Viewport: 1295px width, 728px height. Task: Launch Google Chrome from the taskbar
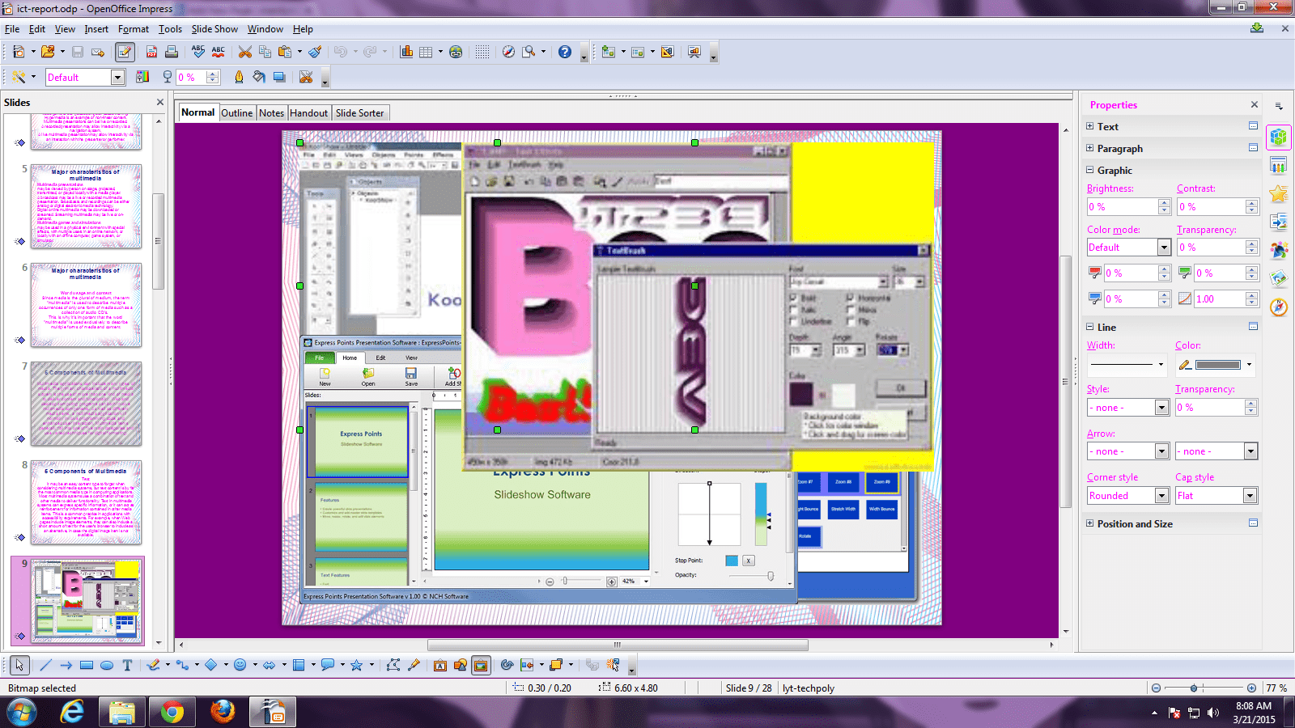[x=172, y=712]
